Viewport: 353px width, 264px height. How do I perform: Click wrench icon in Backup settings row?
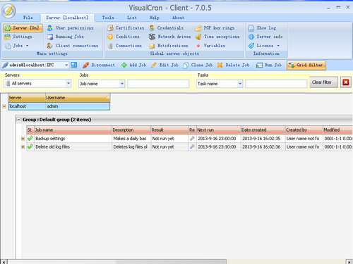tap(192, 139)
